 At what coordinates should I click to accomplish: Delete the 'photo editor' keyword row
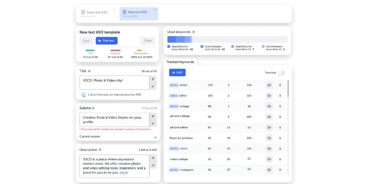(x=280, y=85)
